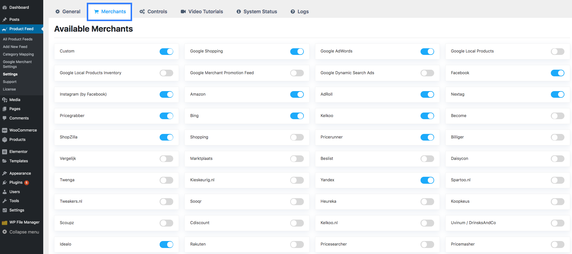Click the Templates folder icon
Image resolution: width=572 pixels, height=254 pixels.
(5, 161)
